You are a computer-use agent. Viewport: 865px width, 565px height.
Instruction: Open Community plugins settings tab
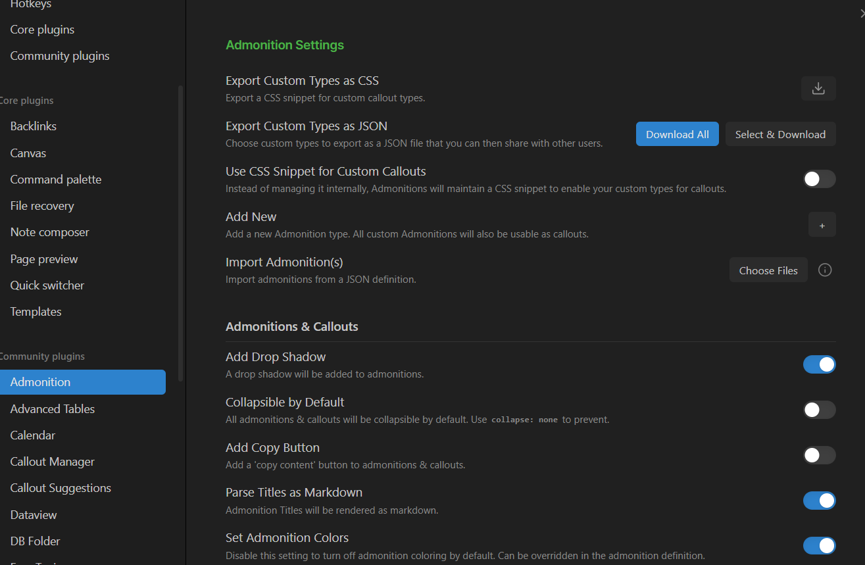(60, 56)
